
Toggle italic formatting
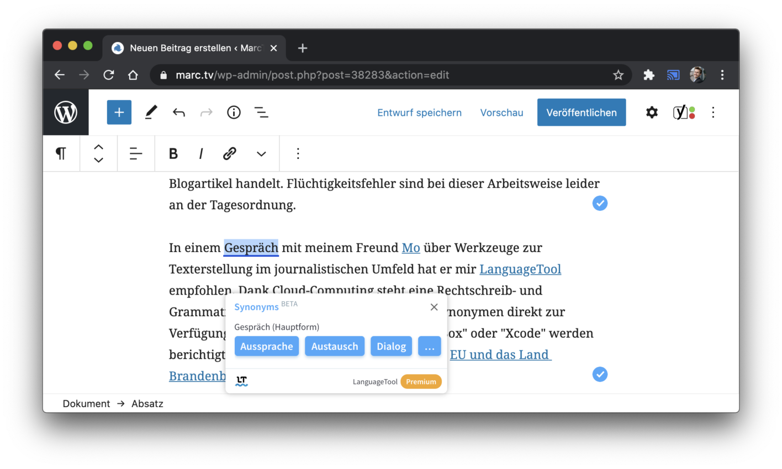pos(200,153)
